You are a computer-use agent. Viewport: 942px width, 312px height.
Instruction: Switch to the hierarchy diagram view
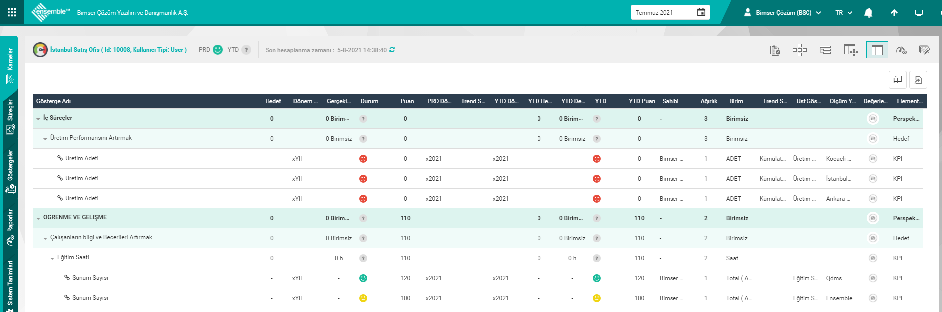(799, 50)
